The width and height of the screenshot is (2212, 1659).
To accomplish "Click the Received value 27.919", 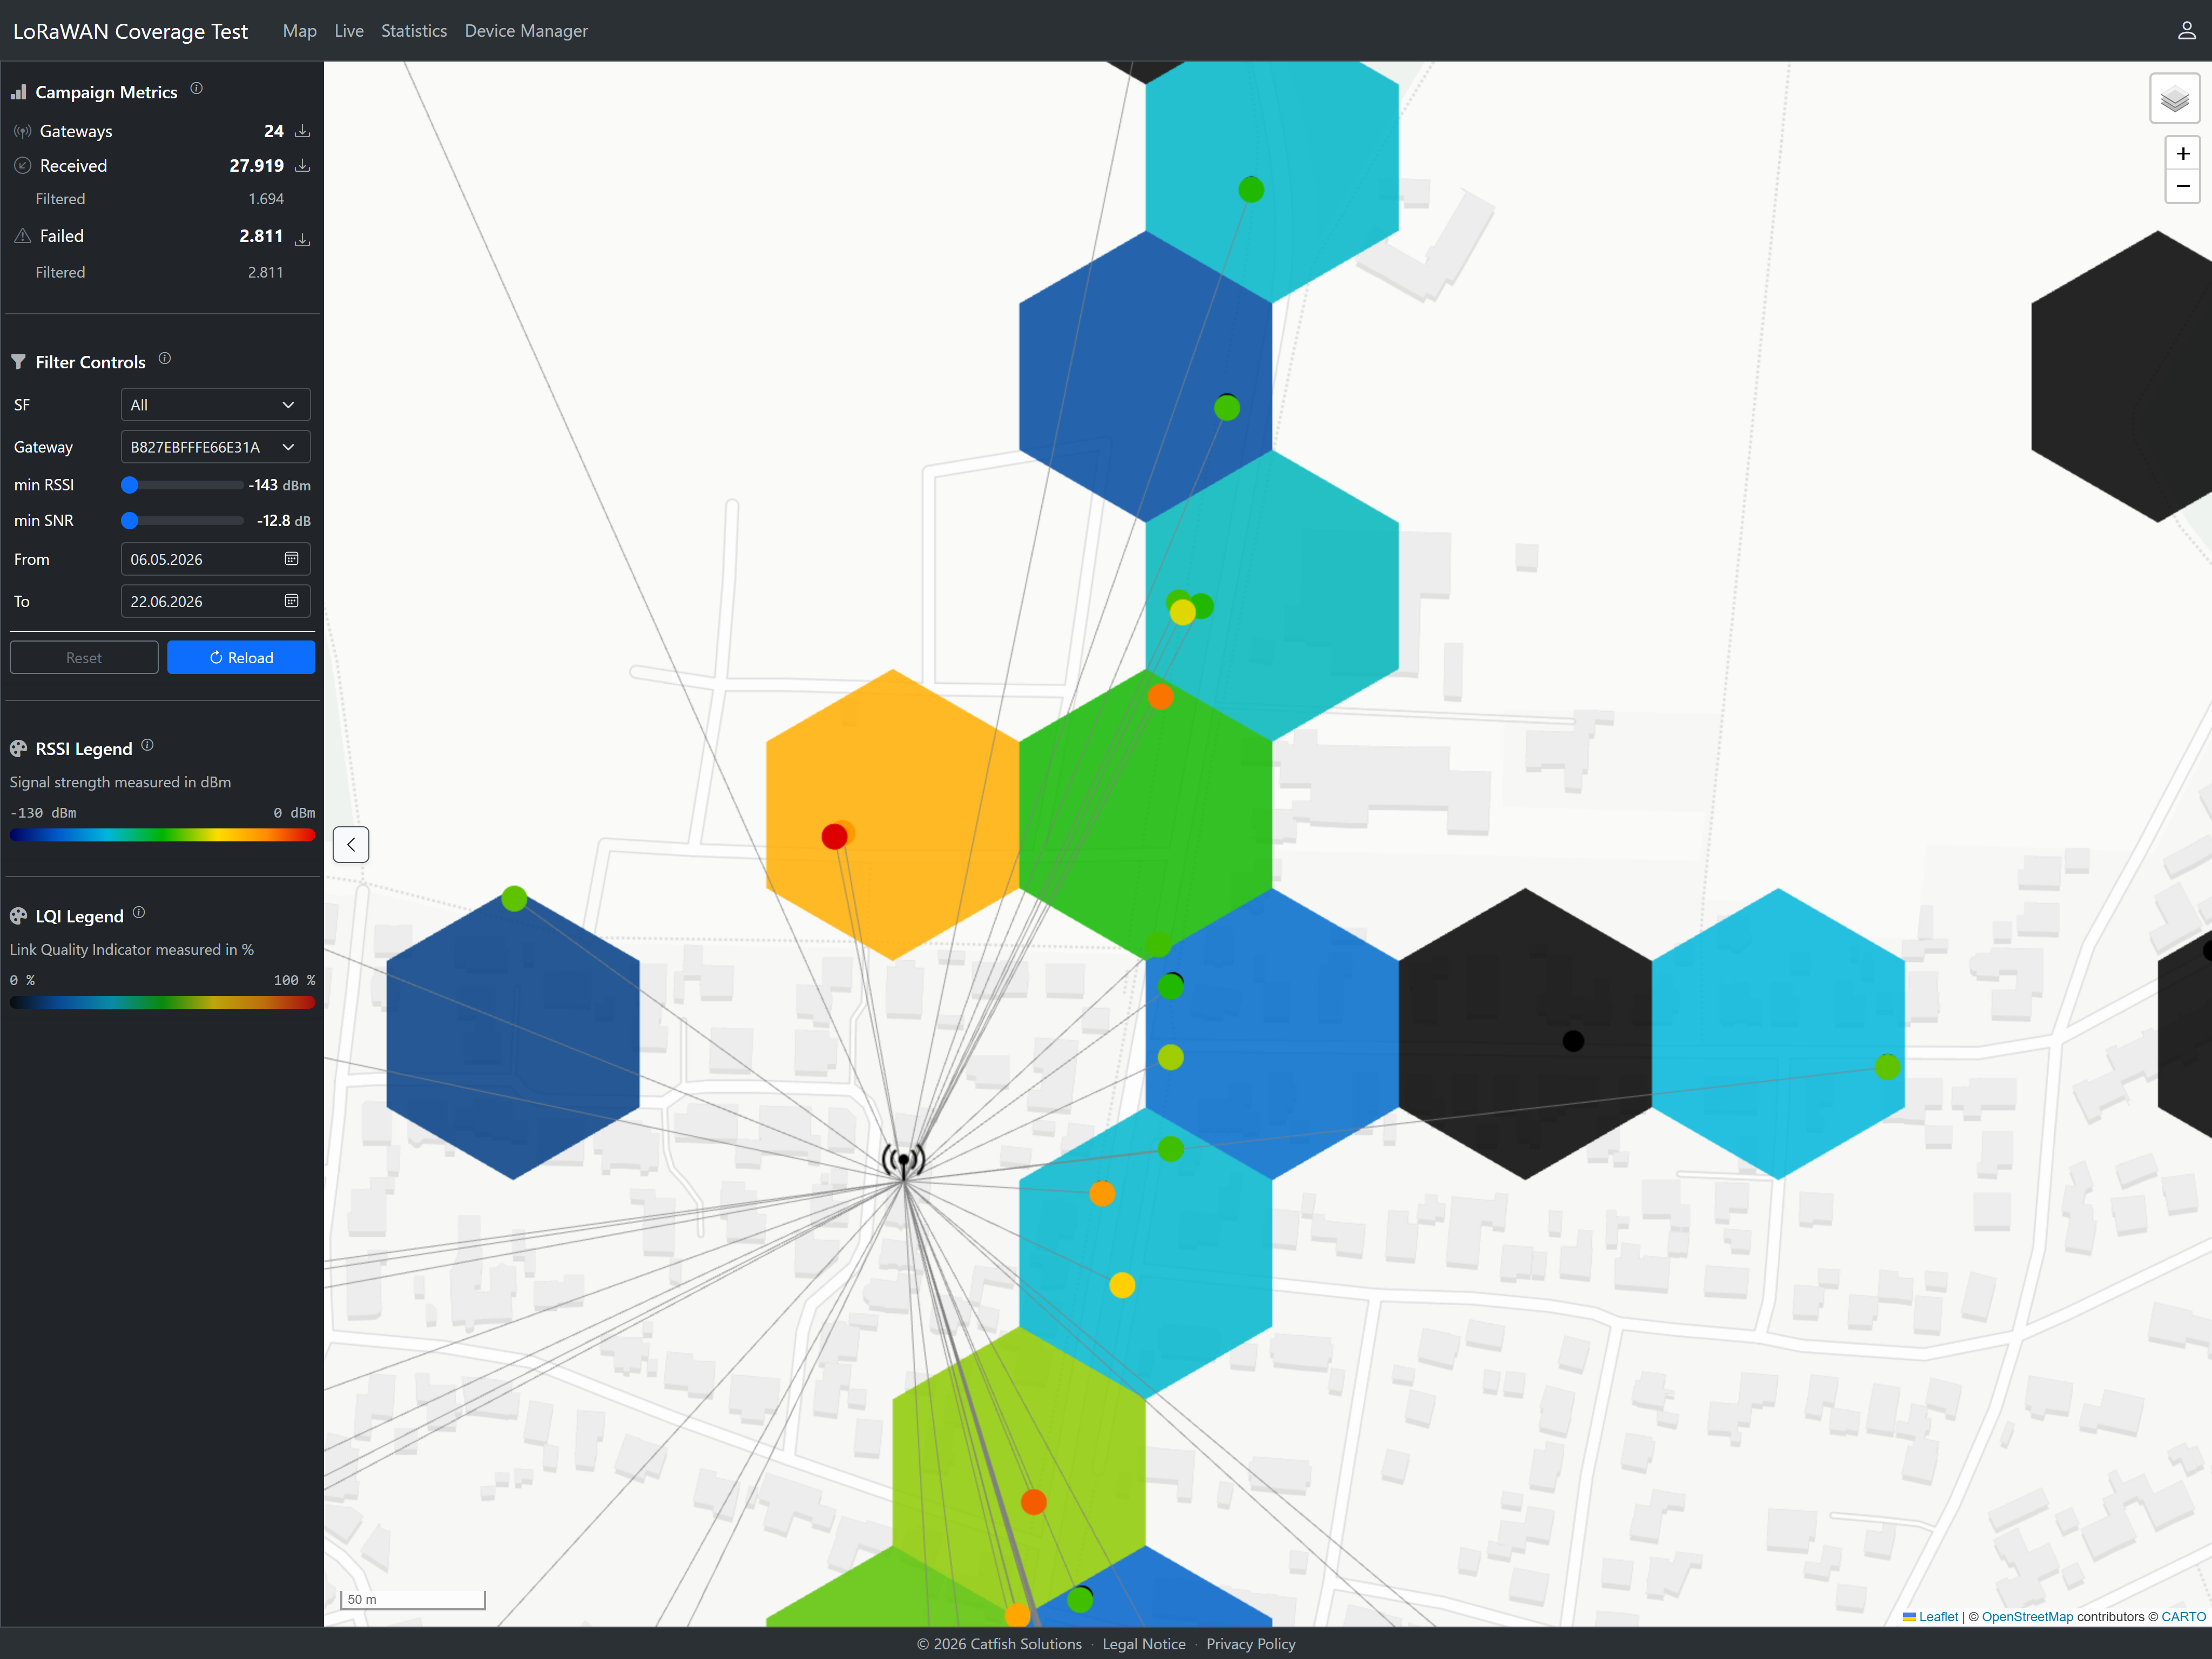I will pos(256,165).
